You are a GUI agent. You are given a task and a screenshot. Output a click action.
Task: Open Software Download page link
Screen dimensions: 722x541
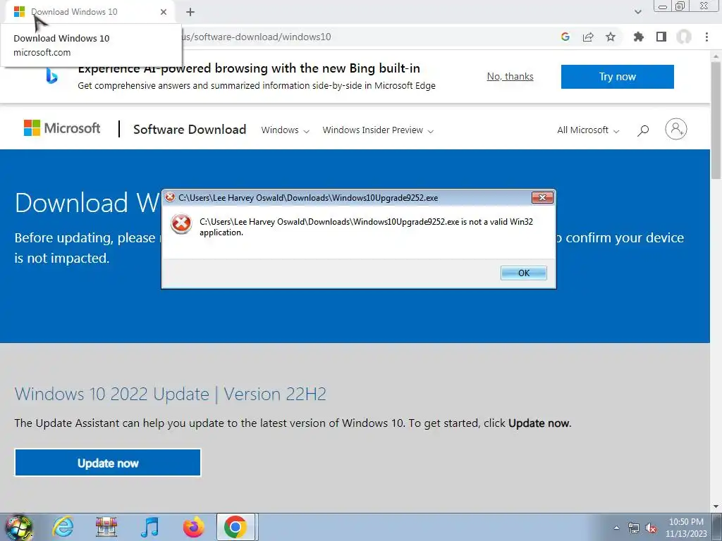pyautogui.click(x=190, y=130)
